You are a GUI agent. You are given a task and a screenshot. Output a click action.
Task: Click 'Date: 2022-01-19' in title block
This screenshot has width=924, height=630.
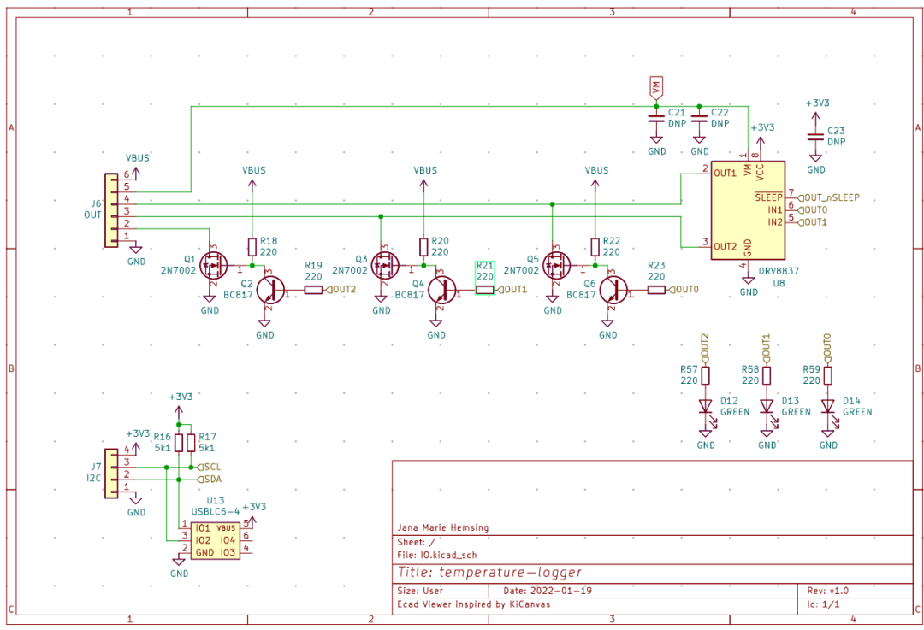(548, 591)
